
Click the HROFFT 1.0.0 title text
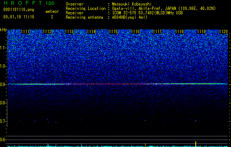pyautogui.click(x=29, y=3)
